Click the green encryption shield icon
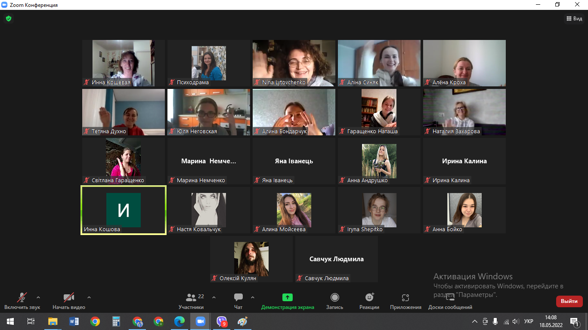Viewport: 588px width, 330px height. point(8,18)
